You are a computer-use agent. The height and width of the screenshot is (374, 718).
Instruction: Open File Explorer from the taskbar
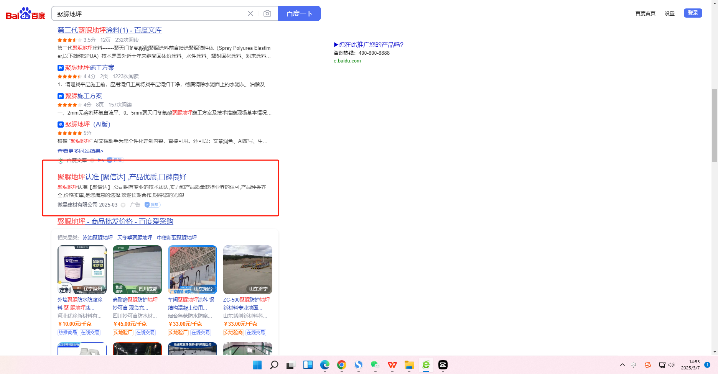tap(409, 365)
